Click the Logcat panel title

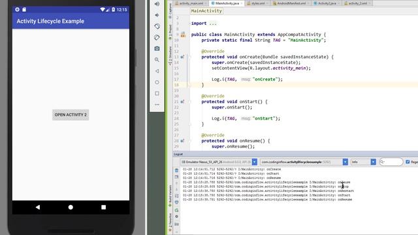(178, 154)
